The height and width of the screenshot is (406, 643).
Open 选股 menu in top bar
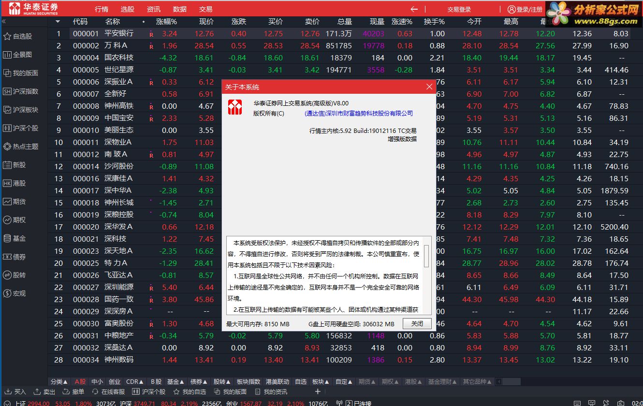[x=128, y=9]
